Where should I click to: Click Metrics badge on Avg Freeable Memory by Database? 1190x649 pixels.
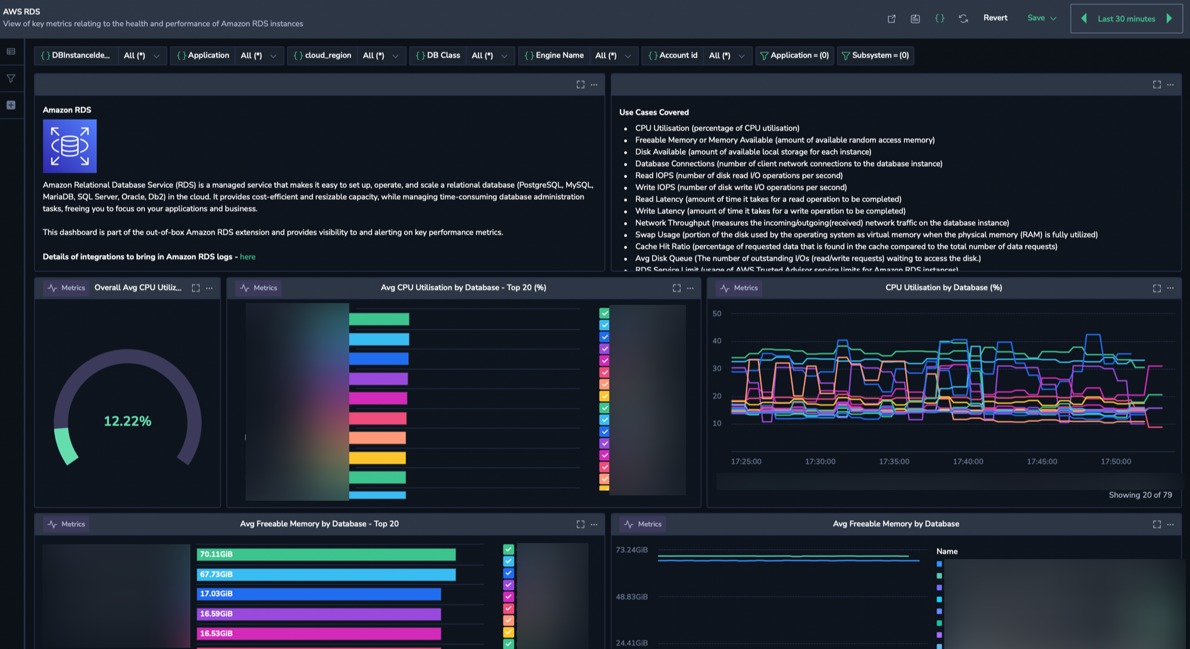(643, 524)
